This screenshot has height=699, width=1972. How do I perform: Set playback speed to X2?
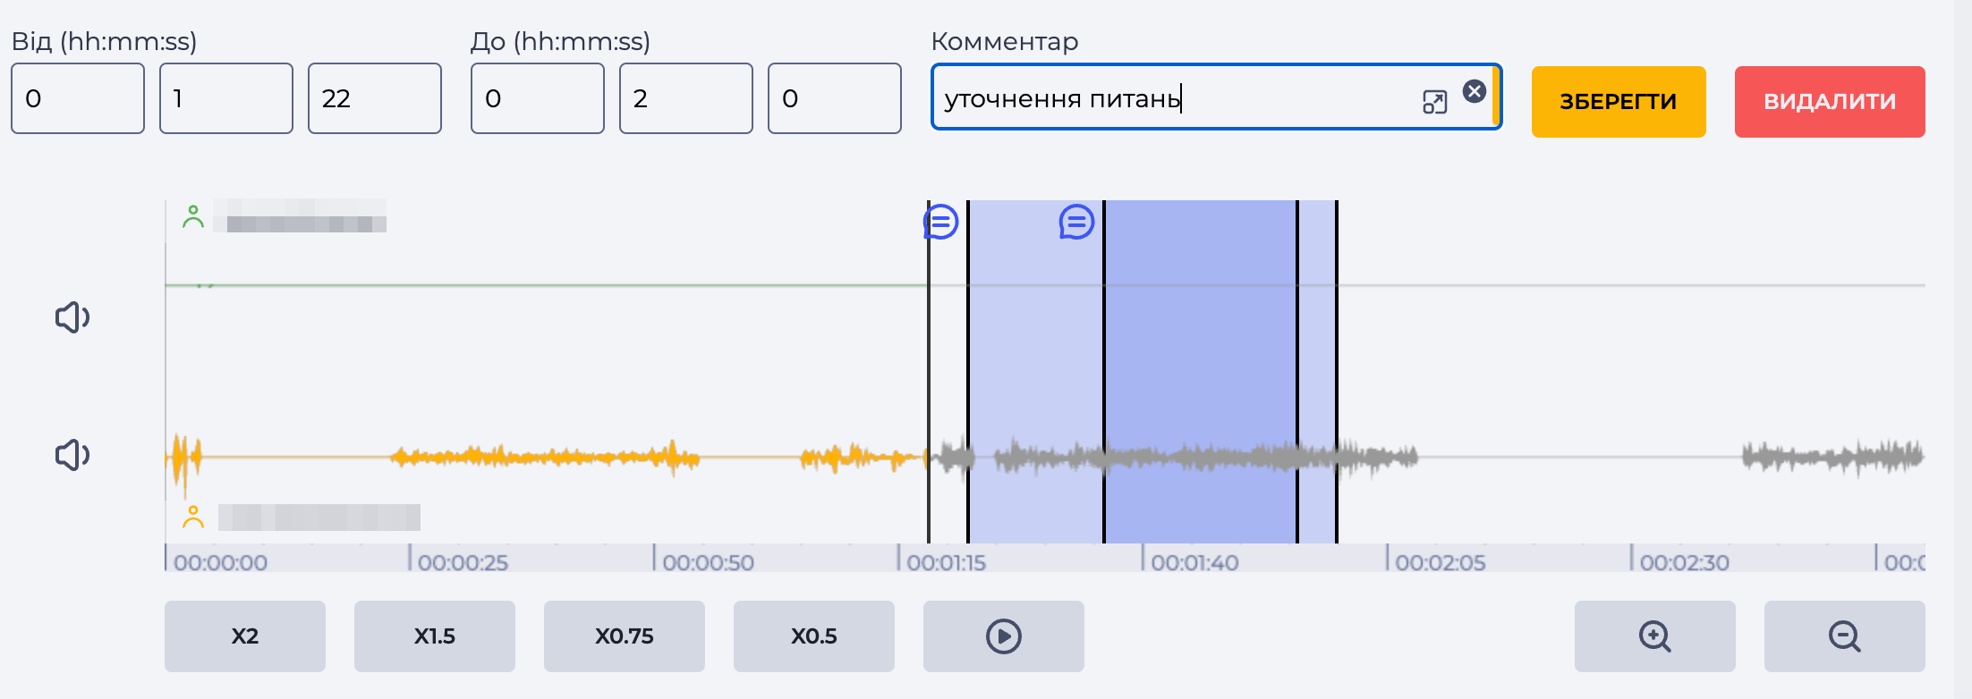245,636
